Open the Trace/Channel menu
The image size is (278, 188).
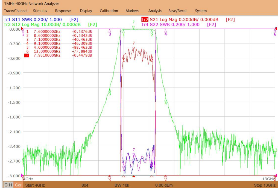16,11
